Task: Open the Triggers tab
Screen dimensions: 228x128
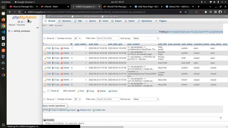Action: tap(161, 21)
